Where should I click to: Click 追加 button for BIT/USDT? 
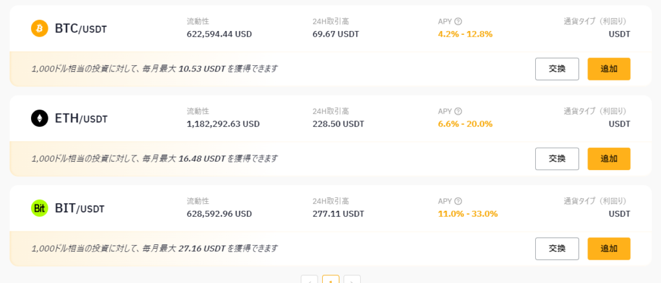[x=609, y=248]
